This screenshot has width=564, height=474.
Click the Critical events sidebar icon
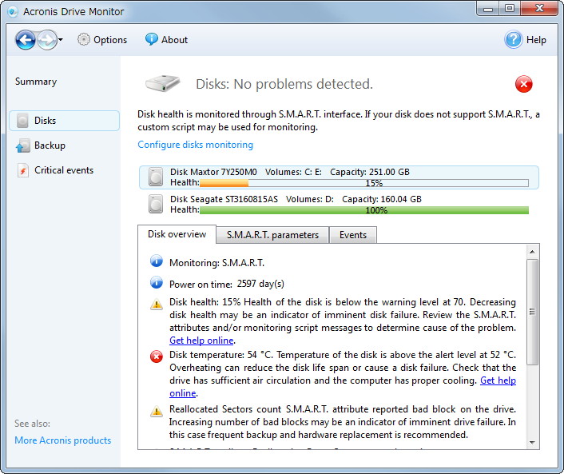[22, 170]
